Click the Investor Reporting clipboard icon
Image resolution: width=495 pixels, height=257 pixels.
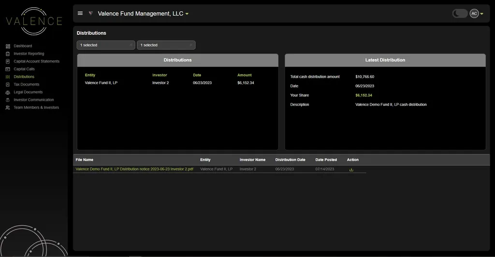(8, 54)
